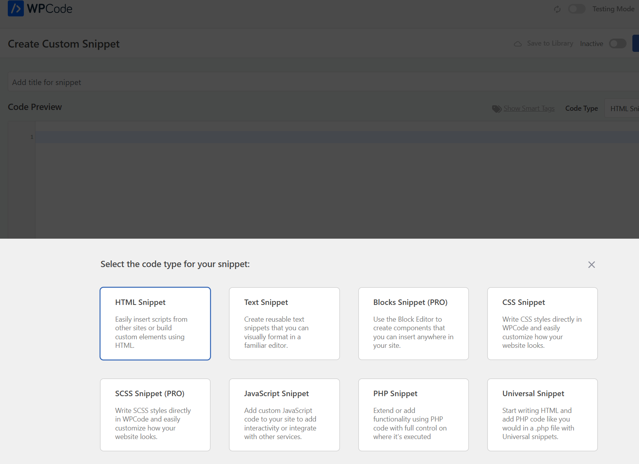Click the 'Select the code type for your snippet:' heading
This screenshot has width=639, height=464.
point(175,264)
